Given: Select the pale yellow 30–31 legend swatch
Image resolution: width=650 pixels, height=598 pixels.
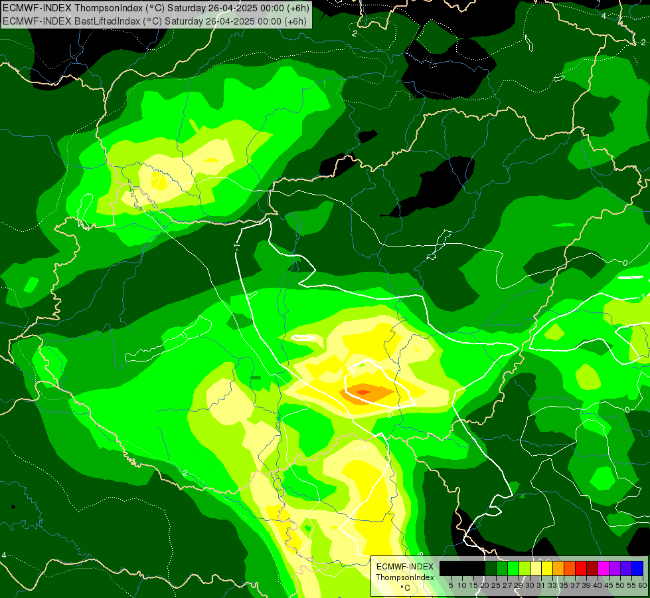Looking at the screenshot, I should pos(536,568).
